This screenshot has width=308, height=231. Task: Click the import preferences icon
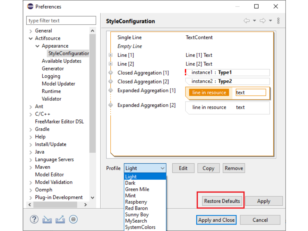pyautogui.click(x=47, y=219)
